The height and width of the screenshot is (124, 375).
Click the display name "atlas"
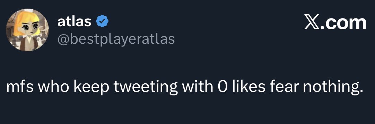pyautogui.click(x=74, y=22)
